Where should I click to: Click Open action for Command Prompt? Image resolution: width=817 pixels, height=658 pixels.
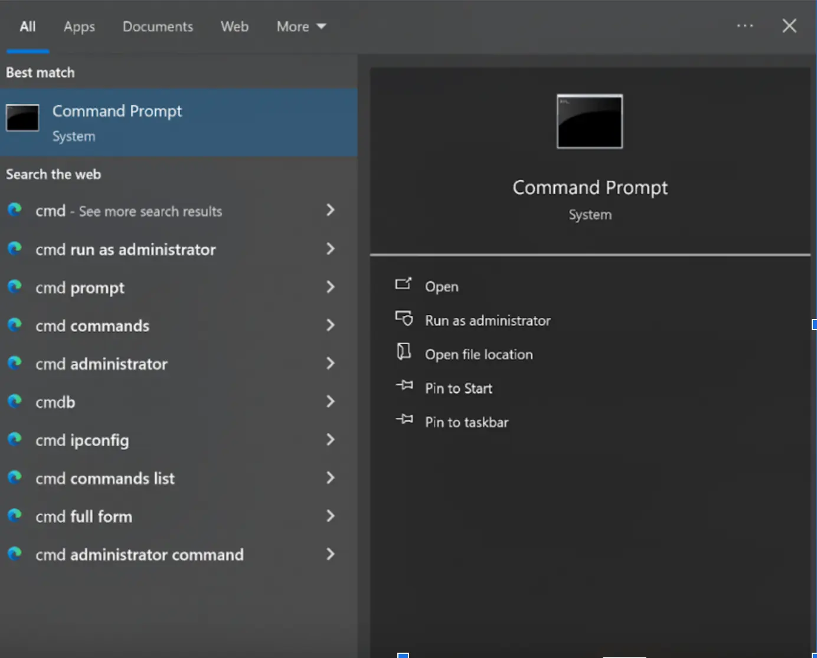pos(442,287)
